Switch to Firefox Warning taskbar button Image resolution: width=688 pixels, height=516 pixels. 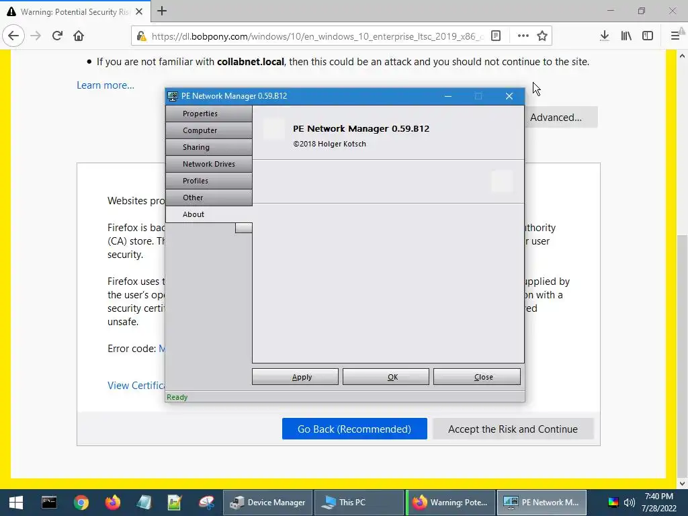tap(451, 503)
